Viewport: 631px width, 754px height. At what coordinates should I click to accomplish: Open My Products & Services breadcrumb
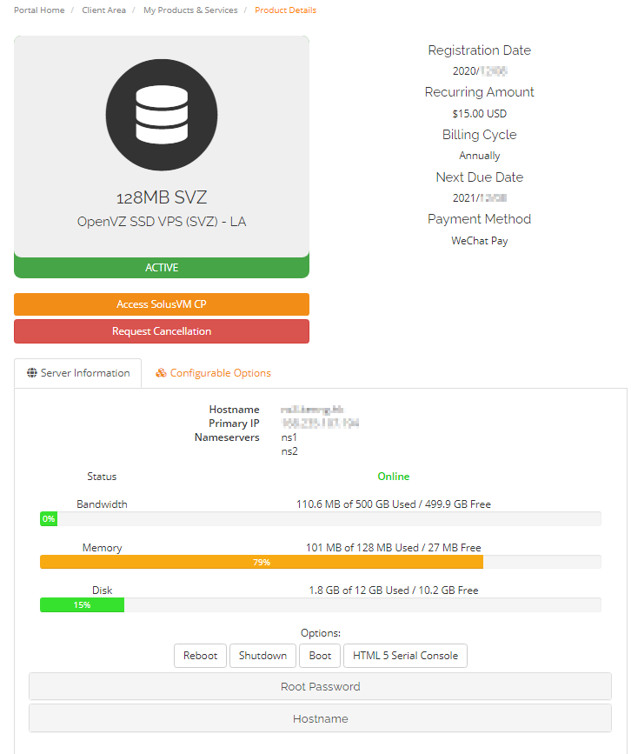190,10
